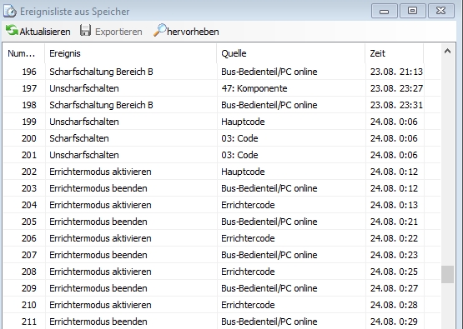463x329 pixels.
Task: Sort by the Ereignis column header
Action: pyautogui.click(x=131, y=53)
